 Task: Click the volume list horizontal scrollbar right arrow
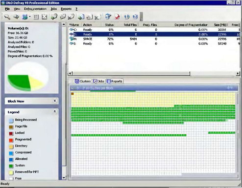click(x=238, y=73)
